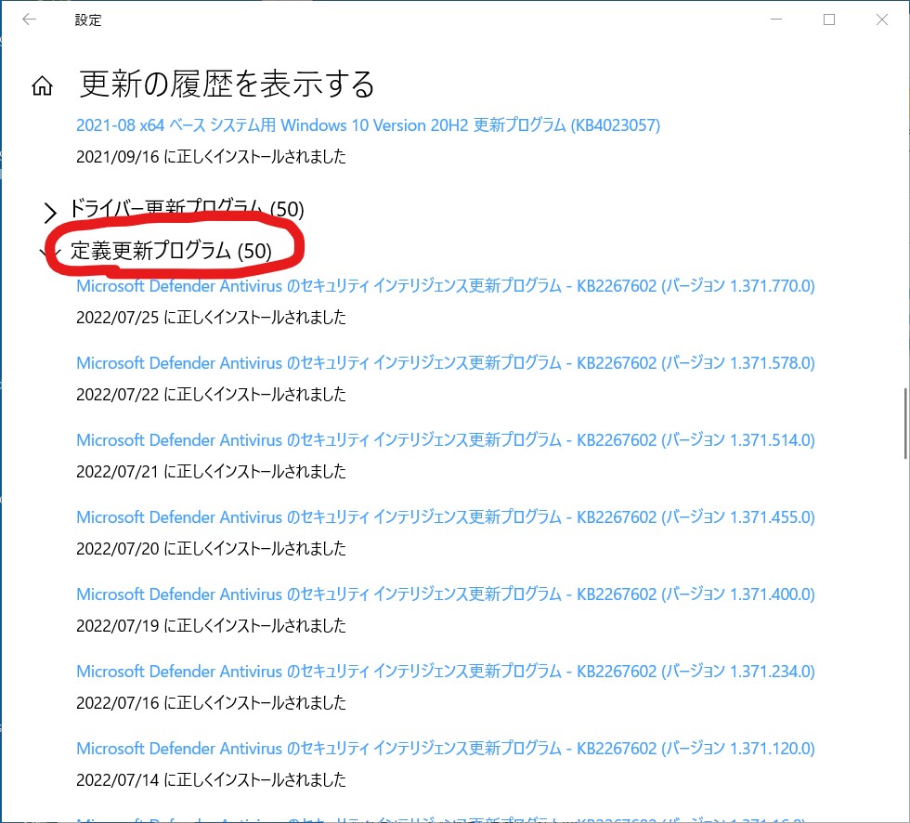Open Defender update version 1.371.770.0 link
Screen dimensions: 910x823
coord(446,286)
